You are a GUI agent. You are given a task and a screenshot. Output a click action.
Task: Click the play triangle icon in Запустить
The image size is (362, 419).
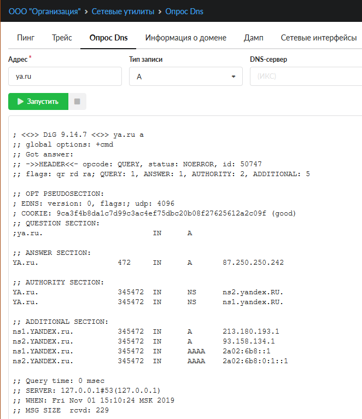click(x=20, y=102)
